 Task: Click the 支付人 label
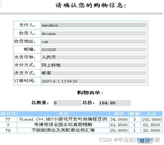[x=28, y=25]
